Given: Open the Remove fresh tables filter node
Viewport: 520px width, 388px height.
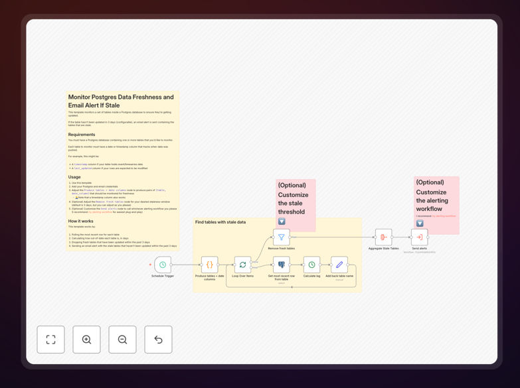Looking at the screenshot, I should (281, 237).
